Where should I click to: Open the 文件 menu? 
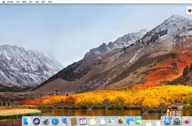18,2
